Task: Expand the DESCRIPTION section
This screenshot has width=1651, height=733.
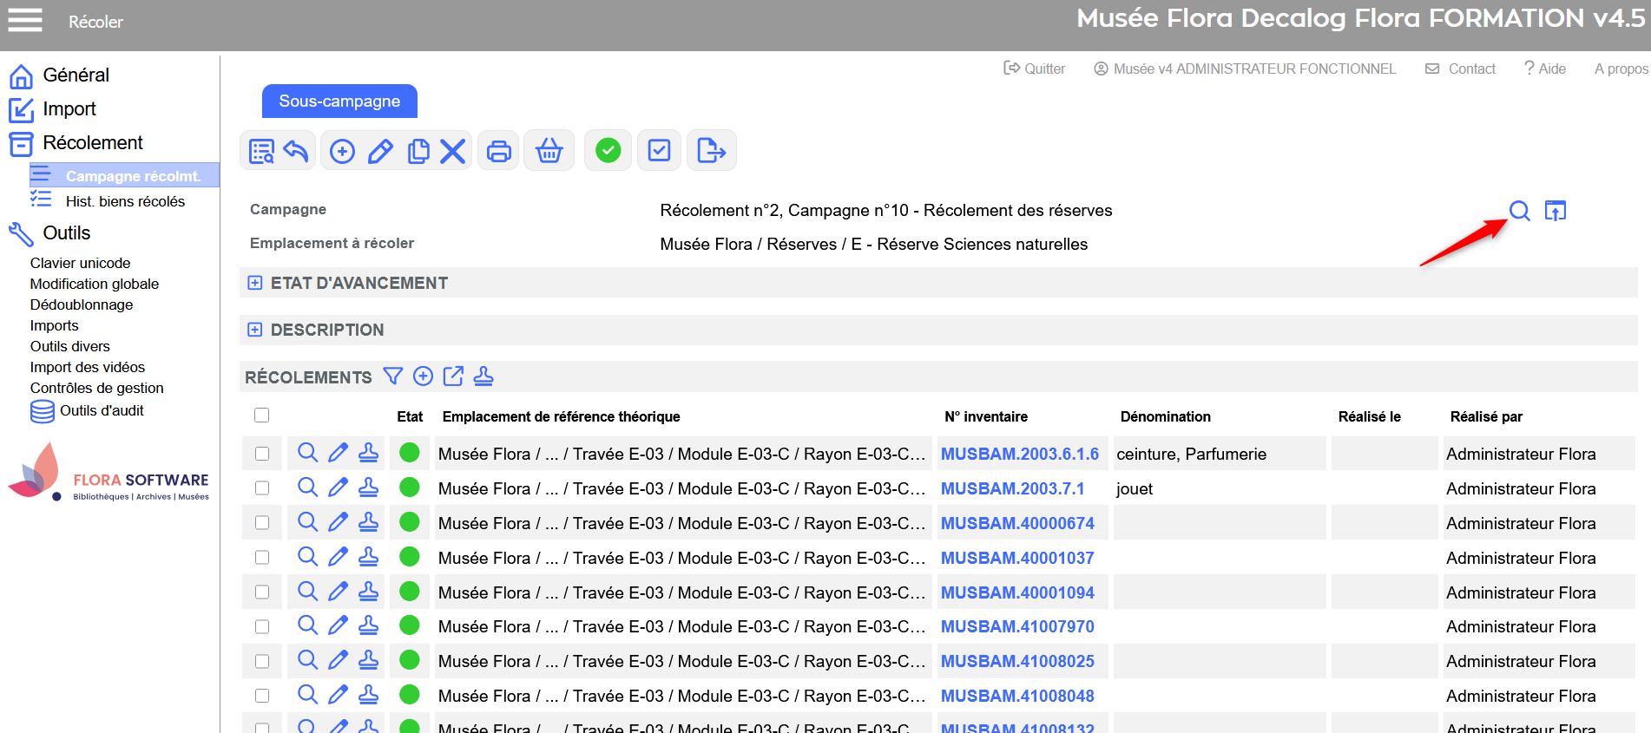Action: (x=255, y=330)
